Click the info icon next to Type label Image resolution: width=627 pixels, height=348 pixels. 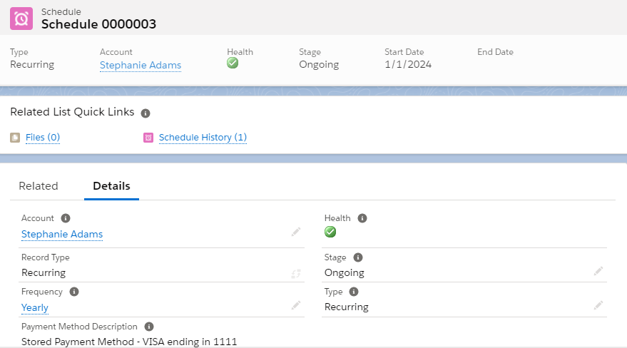click(354, 292)
